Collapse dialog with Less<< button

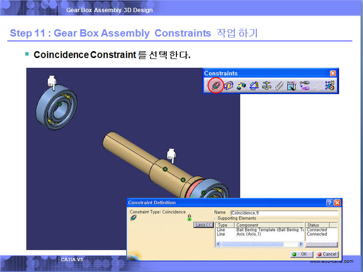[x=204, y=225]
